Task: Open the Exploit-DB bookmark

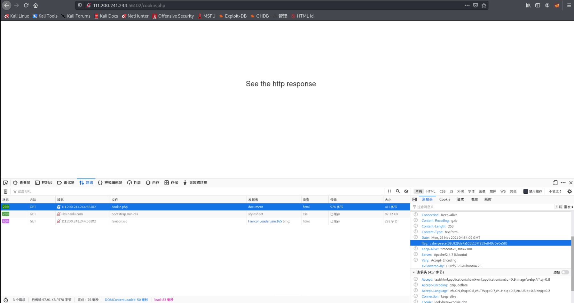Action: tap(233, 16)
